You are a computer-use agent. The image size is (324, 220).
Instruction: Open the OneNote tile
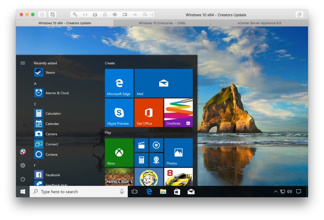(178, 113)
